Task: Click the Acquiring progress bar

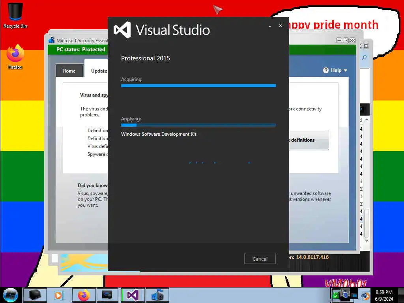Action: click(198, 86)
